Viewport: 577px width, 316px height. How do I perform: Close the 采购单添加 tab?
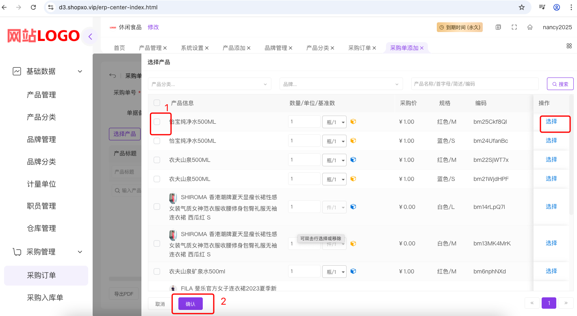point(422,48)
